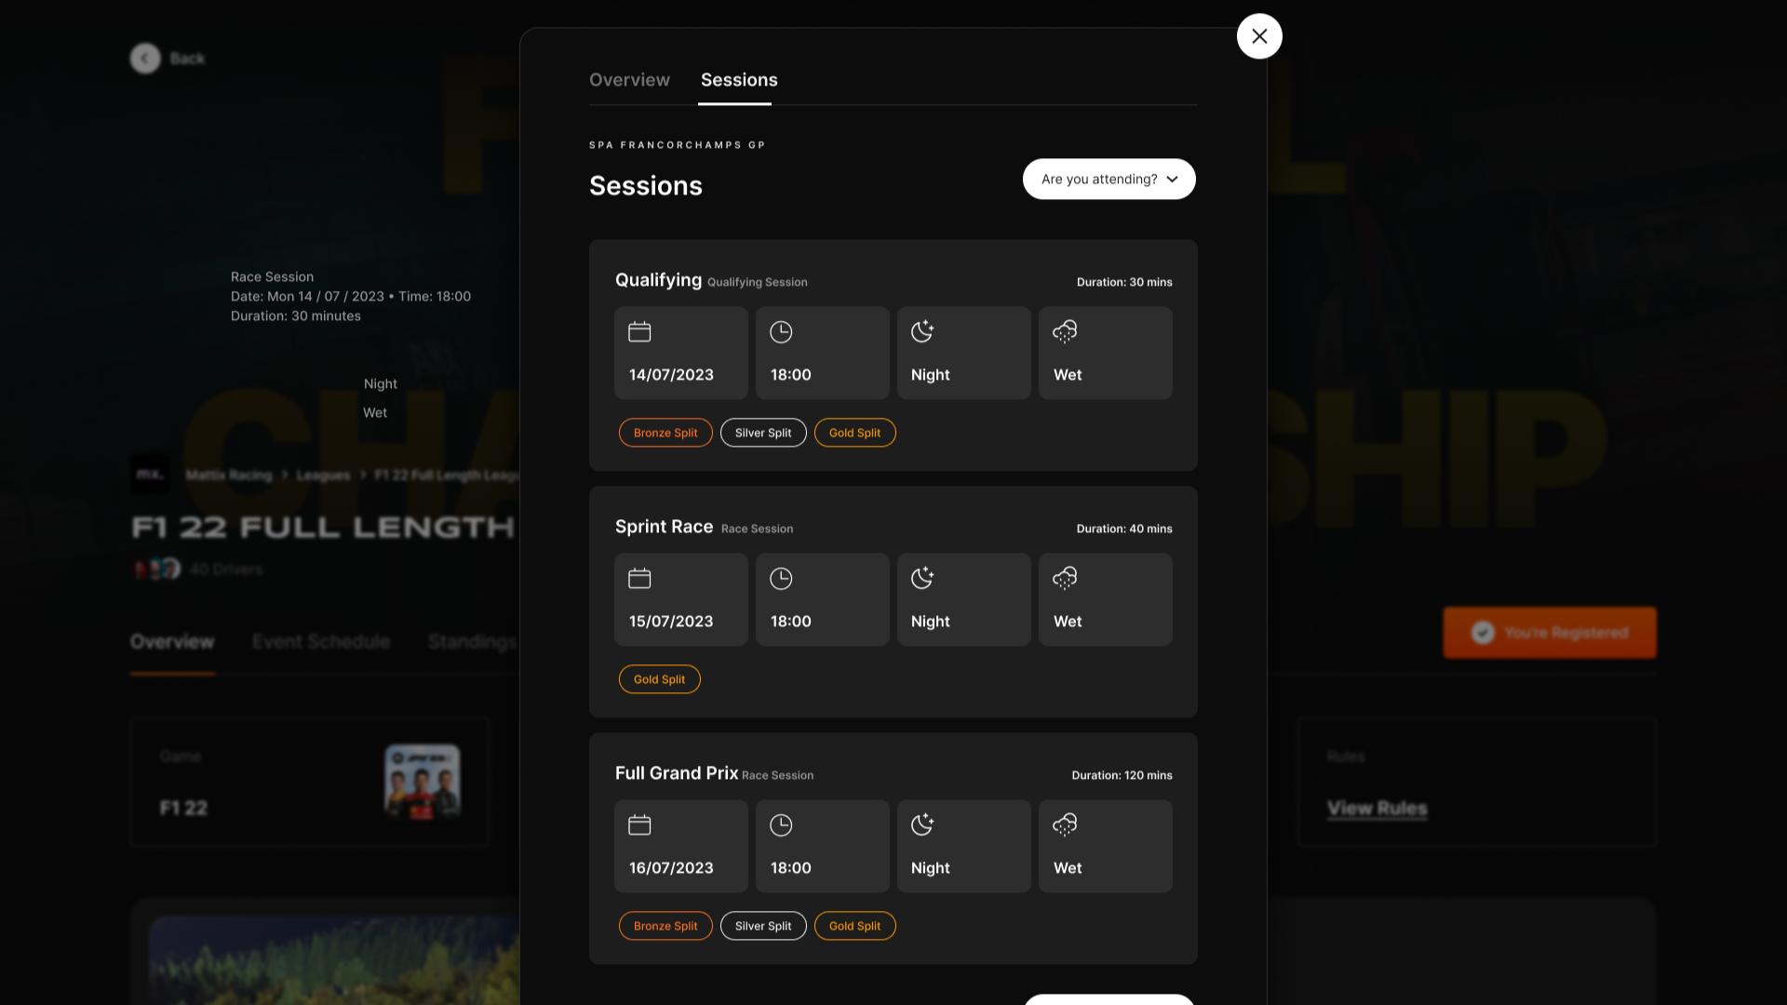1787x1005 pixels.
Task: Click Silver Split for Qualifying session
Action: (762, 432)
